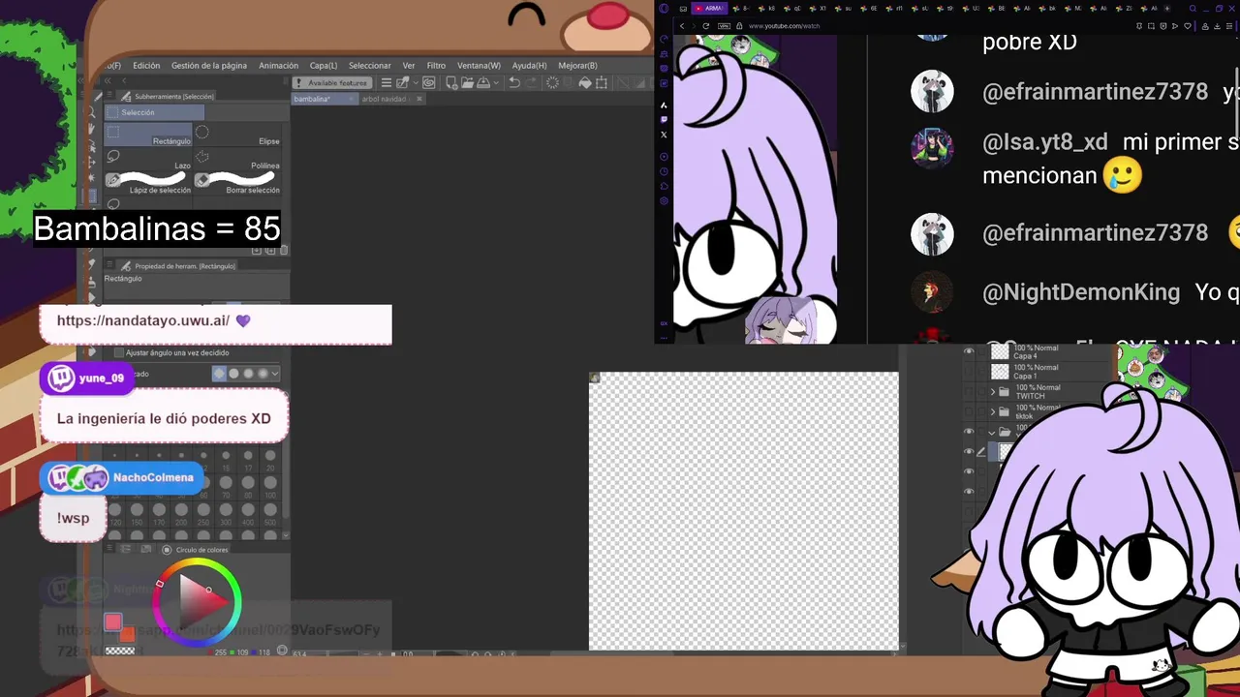Toggle visibility box of tiktok folder layer
This screenshot has width=1240, height=697.
969,411
